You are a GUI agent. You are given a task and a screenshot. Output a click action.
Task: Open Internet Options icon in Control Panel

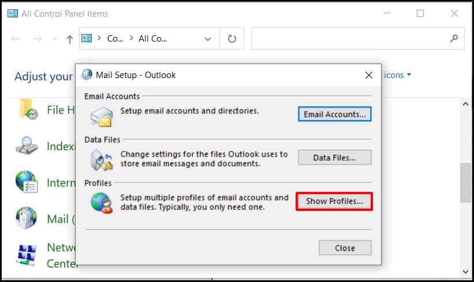tap(27, 181)
